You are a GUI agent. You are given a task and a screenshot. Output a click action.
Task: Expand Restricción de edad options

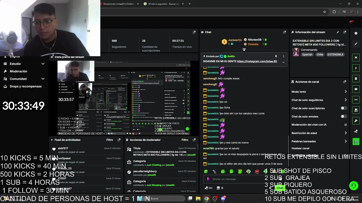click(x=345, y=133)
